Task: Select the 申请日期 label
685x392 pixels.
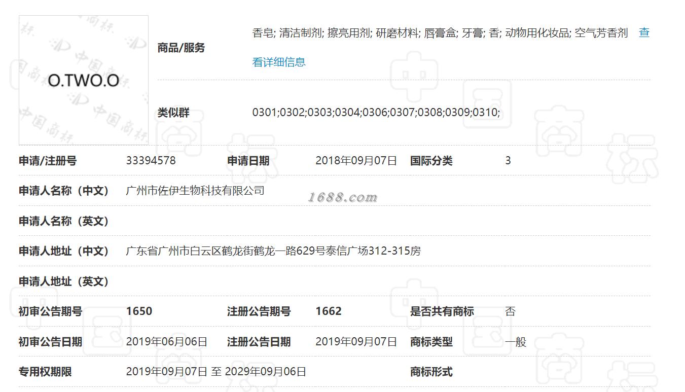Action: (x=248, y=161)
